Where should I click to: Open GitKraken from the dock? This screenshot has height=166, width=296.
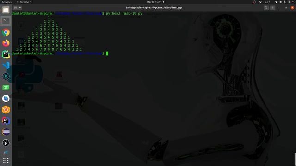point(6,76)
